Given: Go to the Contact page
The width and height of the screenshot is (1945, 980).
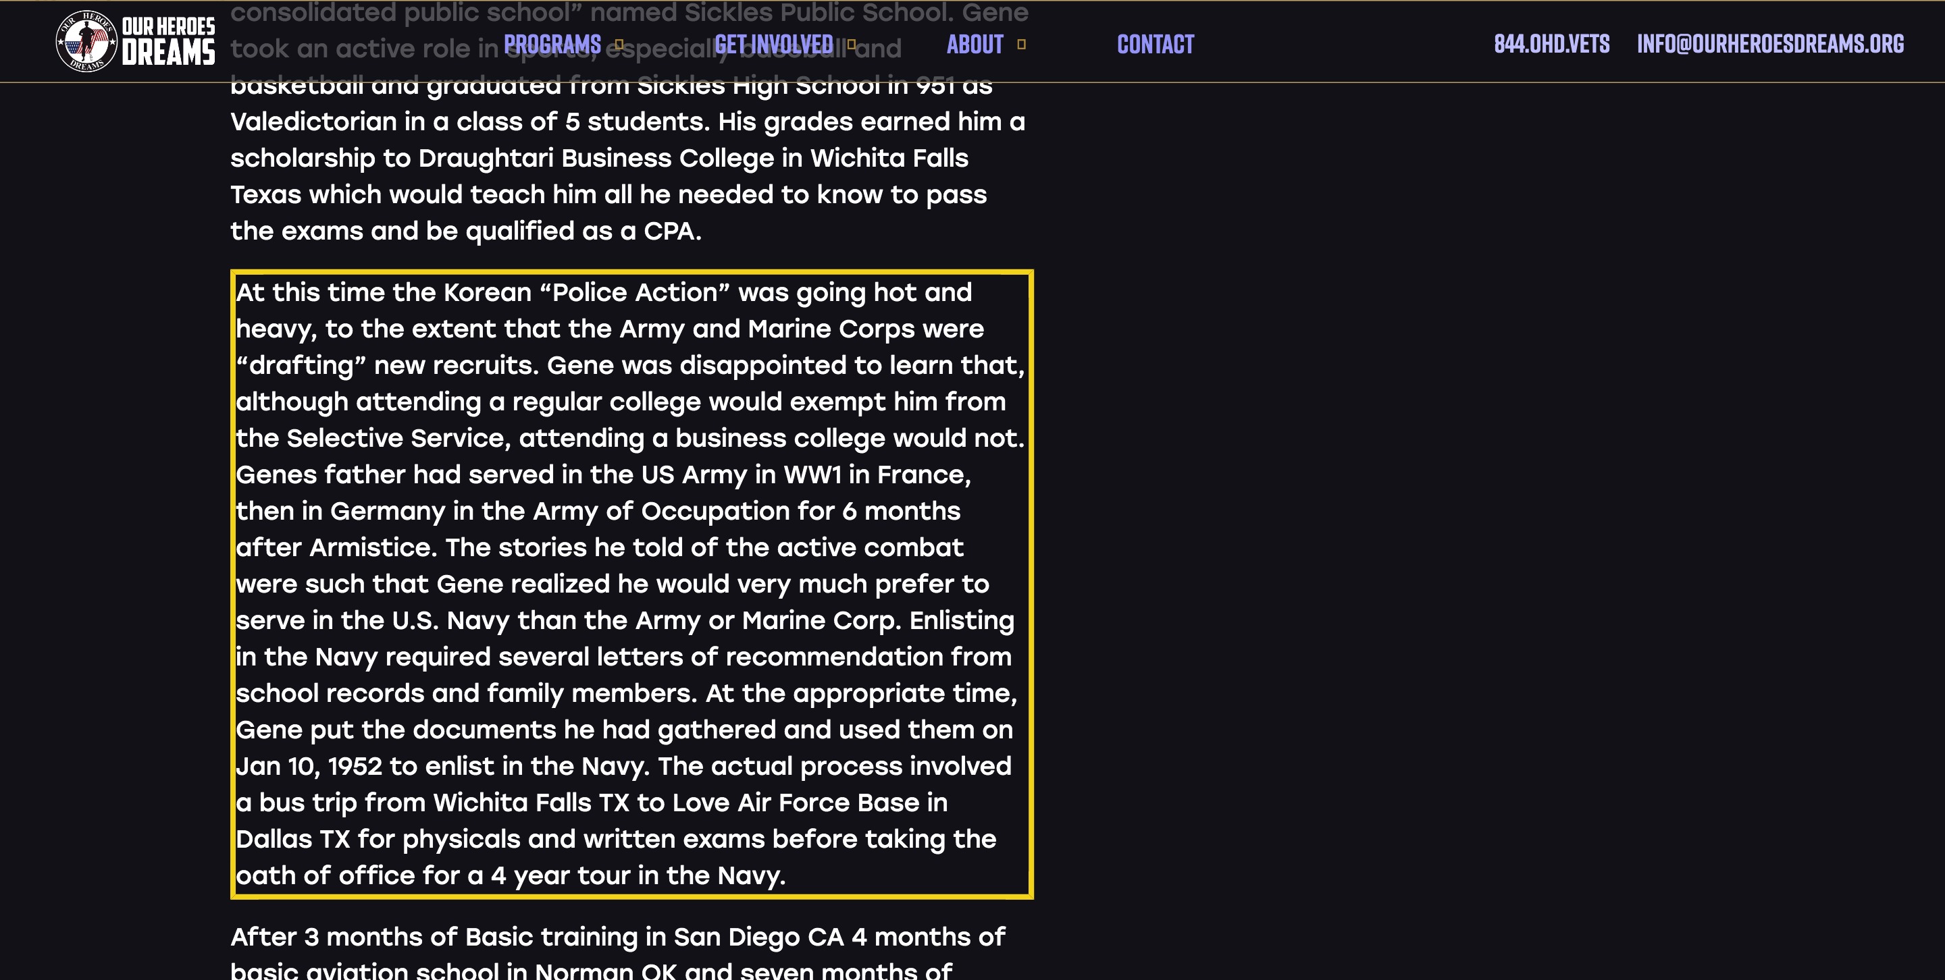Looking at the screenshot, I should pos(1156,45).
